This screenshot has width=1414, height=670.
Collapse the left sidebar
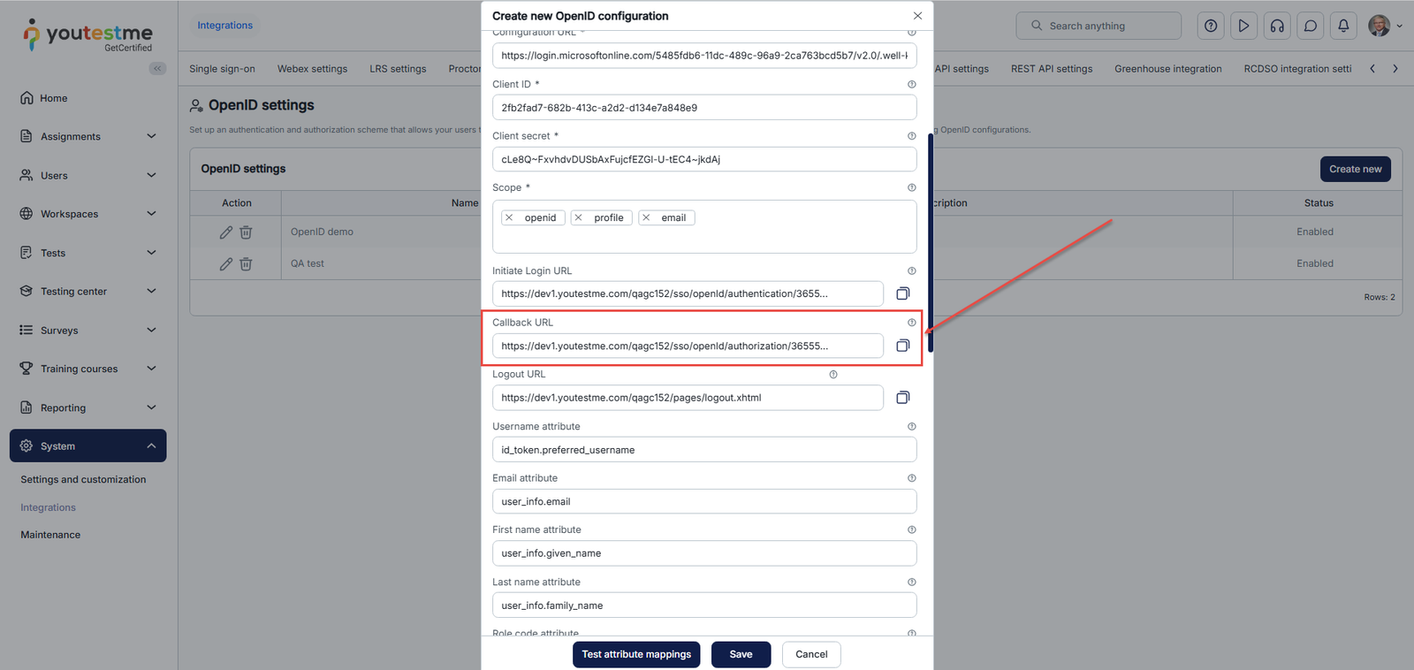[157, 68]
